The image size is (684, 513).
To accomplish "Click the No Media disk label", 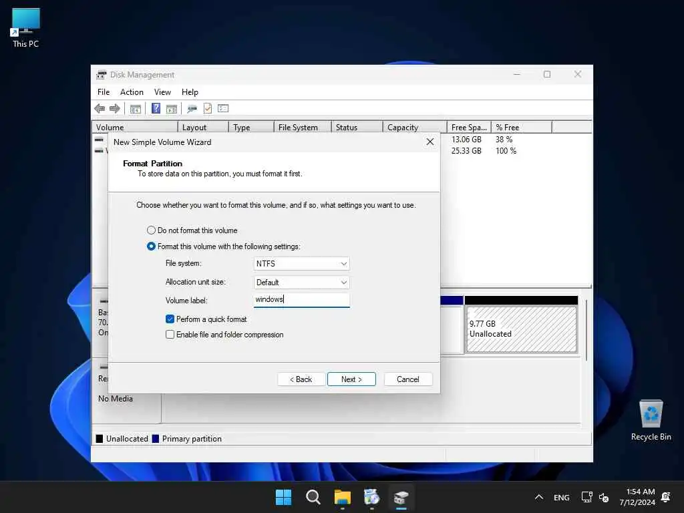I will point(115,398).
